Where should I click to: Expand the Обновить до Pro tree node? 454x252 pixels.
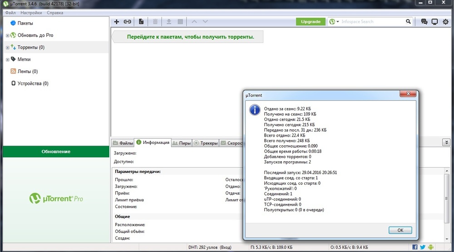coord(7,35)
